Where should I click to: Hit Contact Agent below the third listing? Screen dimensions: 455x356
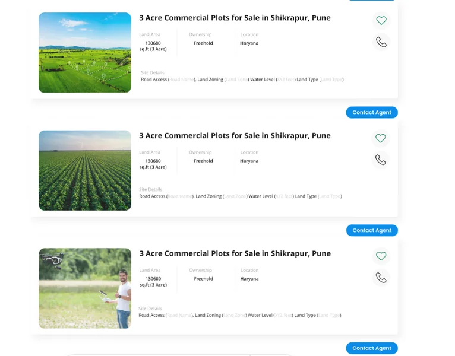[x=372, y=348]
